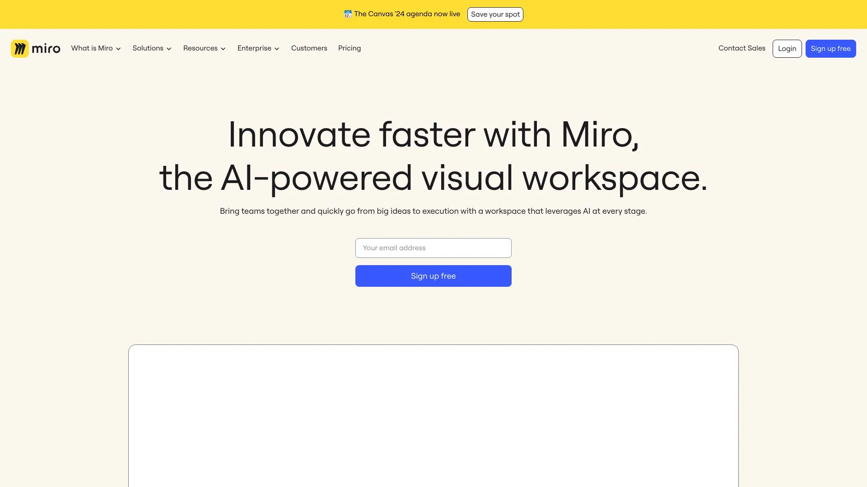
Task: Click Save your spot in the banner
Action: pos(495,14)
